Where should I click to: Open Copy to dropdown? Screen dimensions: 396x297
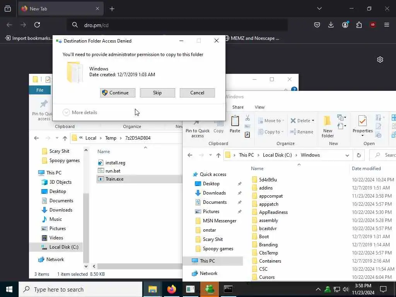click(x=271, y=132)
